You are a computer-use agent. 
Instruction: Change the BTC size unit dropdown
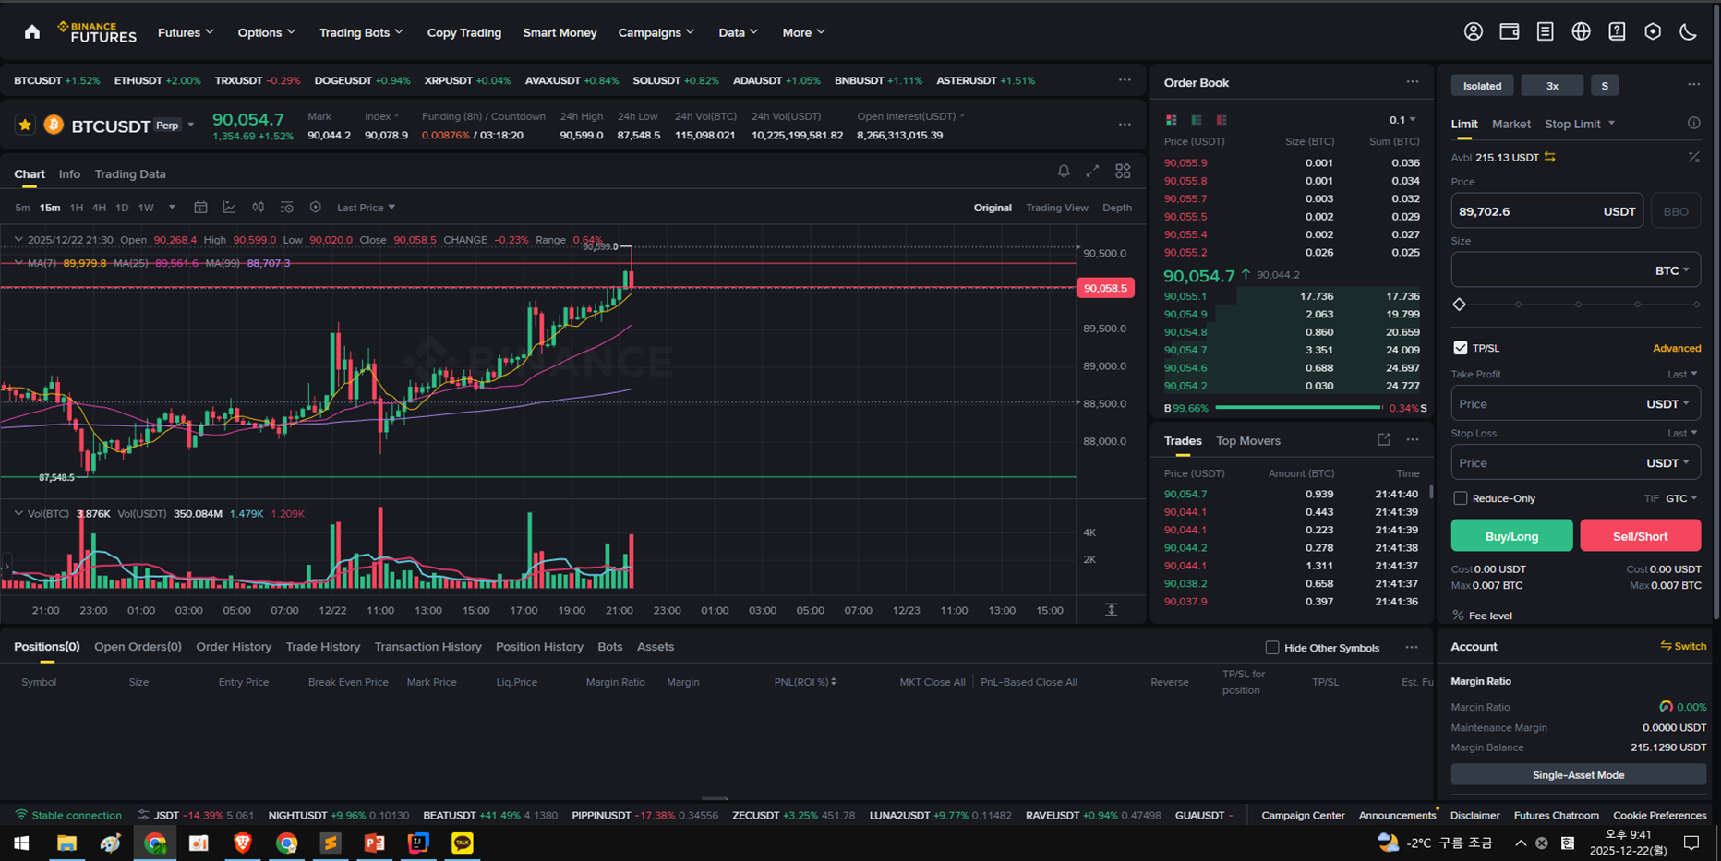pyautogui.click(x=1671, y=270)
